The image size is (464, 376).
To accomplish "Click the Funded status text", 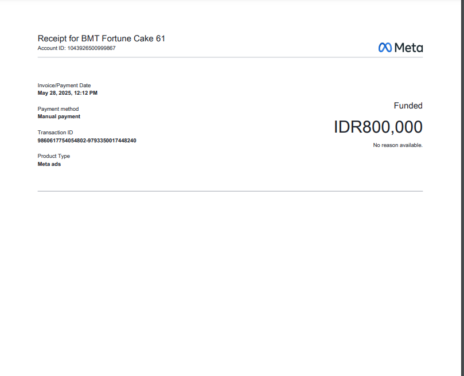I will tap(408, 106).
